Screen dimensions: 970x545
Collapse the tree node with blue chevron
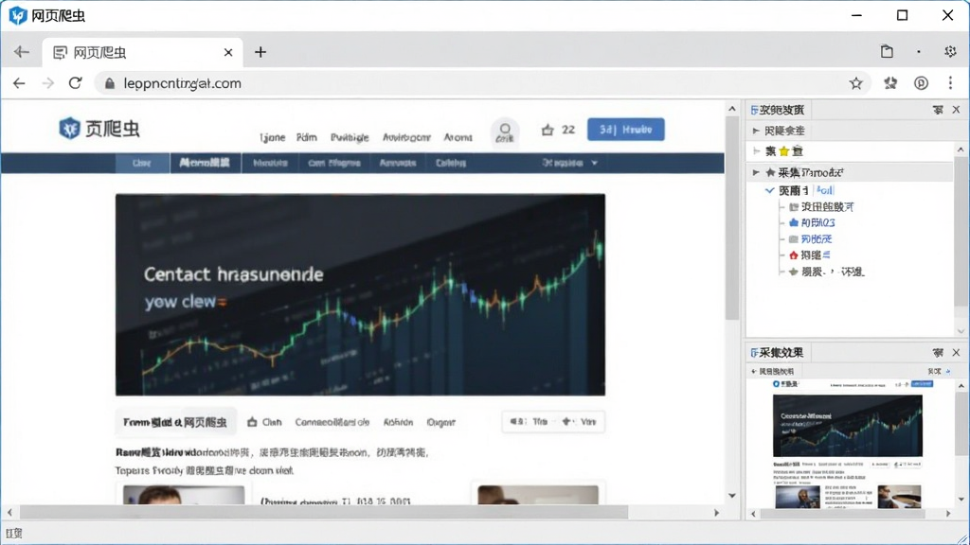(x=769, y=190)
